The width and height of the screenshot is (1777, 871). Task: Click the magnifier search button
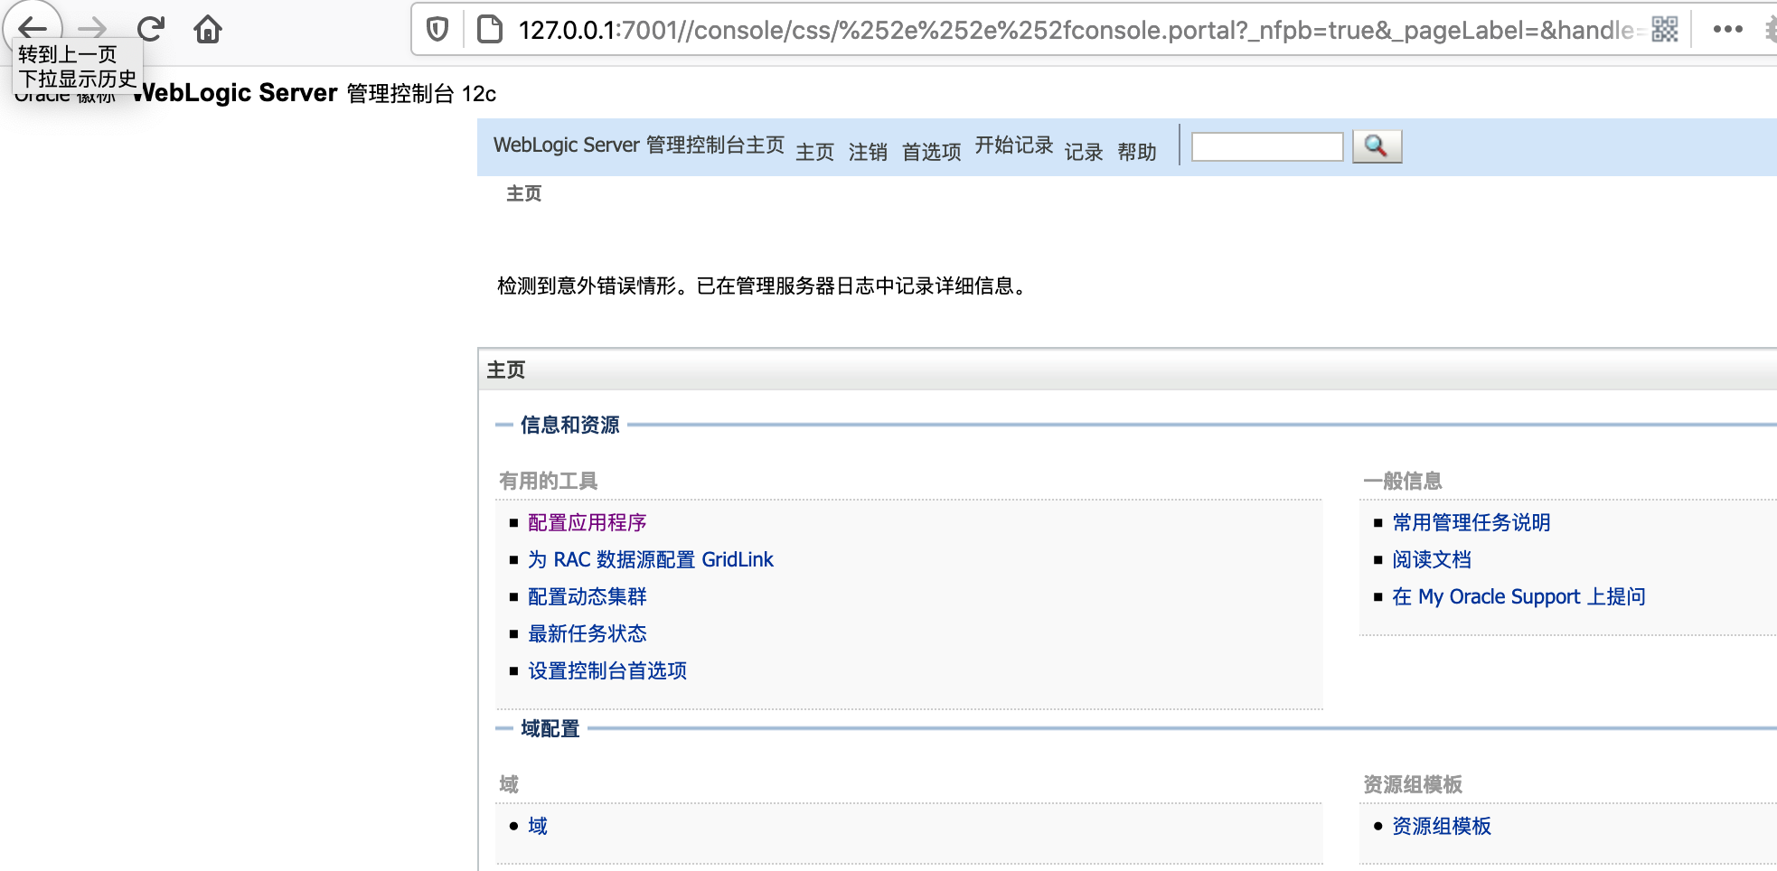[1377, 146]
